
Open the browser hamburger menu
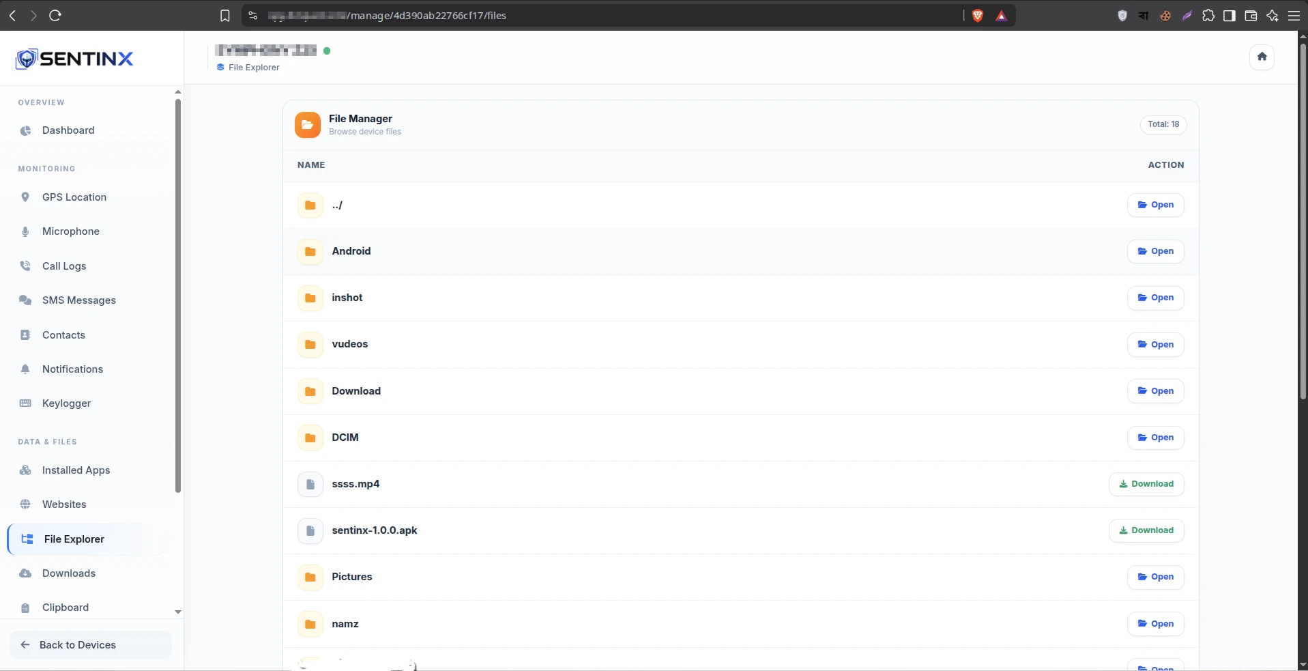pos(1294,15)
